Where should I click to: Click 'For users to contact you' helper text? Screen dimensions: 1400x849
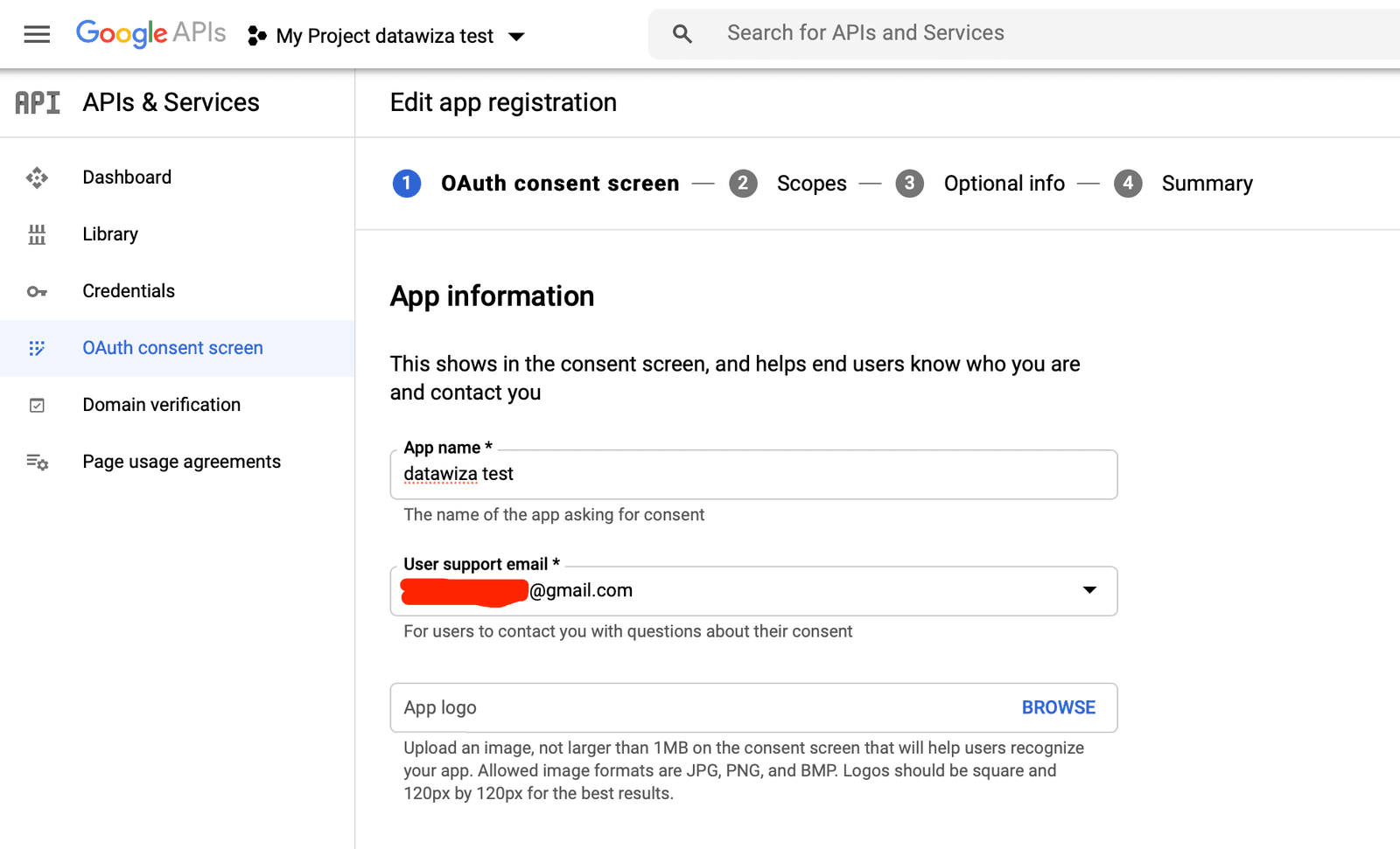[x=627, y=631]
